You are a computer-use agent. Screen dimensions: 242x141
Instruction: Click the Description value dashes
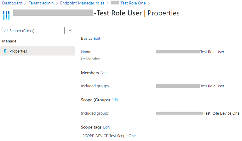click(x=158, y=59)
